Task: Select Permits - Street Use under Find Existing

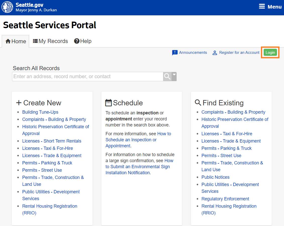Action: click(x=221, y=156)
